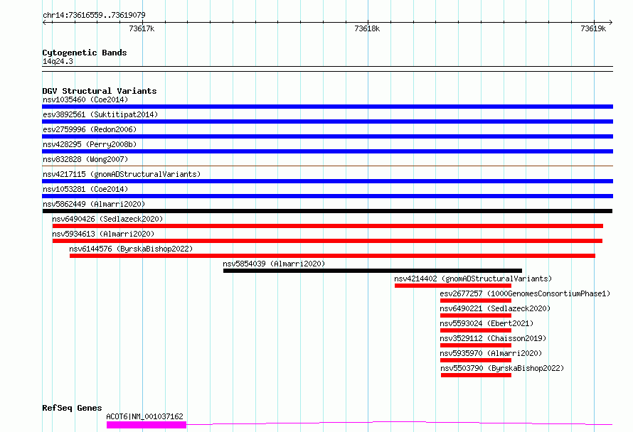Image resolution: width=633 pixels, height=432 pixels.
Task: Open nsv5854039 (Almarri2020) variant
Action: click(274, 264)
